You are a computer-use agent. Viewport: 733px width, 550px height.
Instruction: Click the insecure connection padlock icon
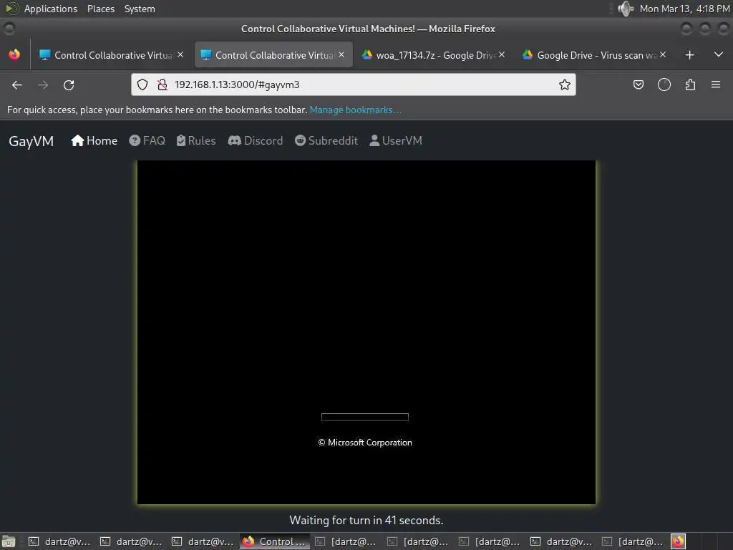(x=162, y=85)
